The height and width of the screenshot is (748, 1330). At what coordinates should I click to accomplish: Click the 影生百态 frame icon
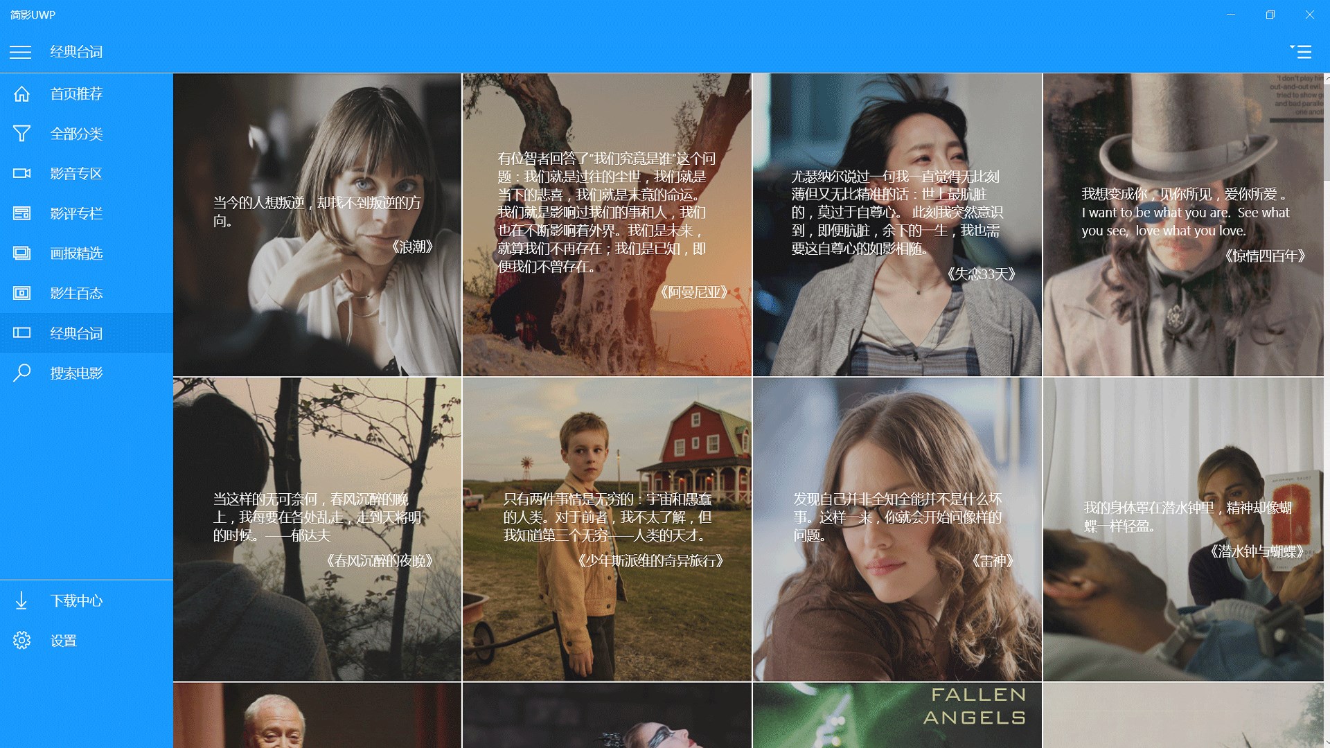(x=22, y=293)
